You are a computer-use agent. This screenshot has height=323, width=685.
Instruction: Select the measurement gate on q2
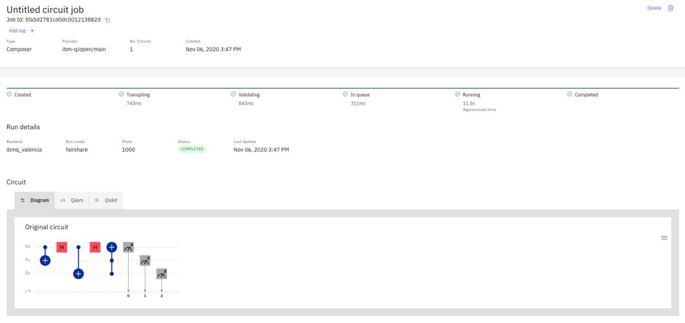pos(162,274)
